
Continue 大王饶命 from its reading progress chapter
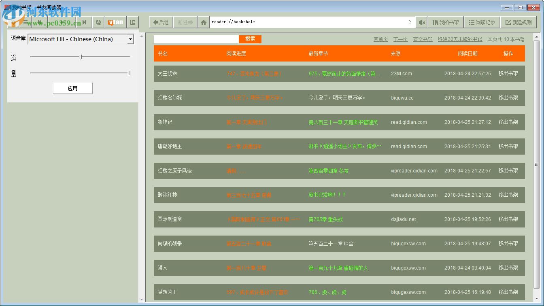(x=254, y=74)
